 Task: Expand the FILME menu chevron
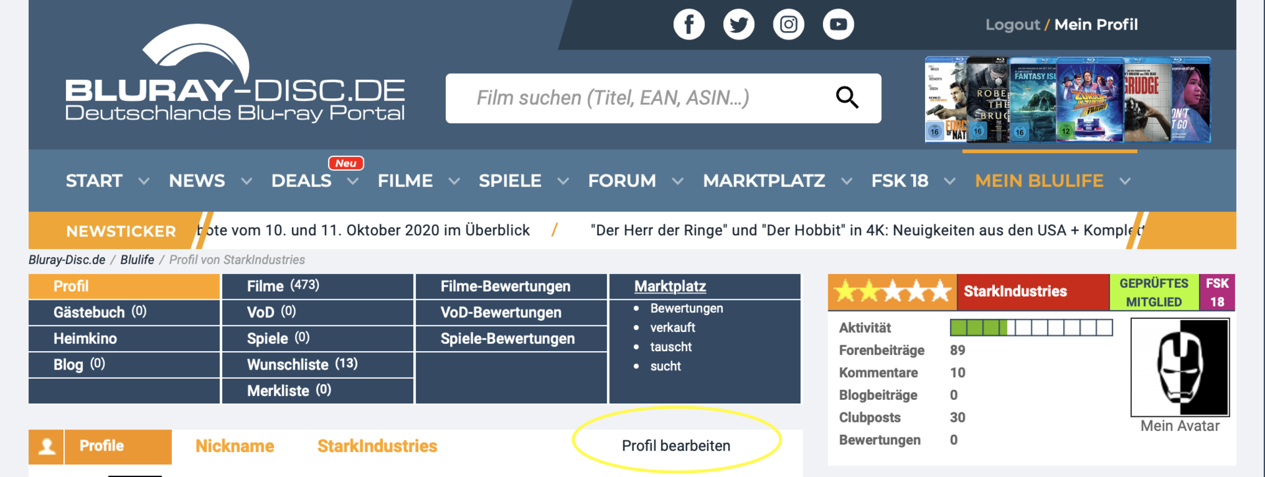454,181
